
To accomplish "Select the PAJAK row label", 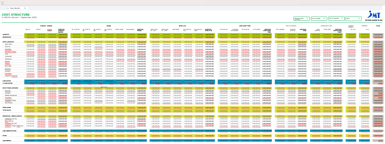I will pos(4,136).
